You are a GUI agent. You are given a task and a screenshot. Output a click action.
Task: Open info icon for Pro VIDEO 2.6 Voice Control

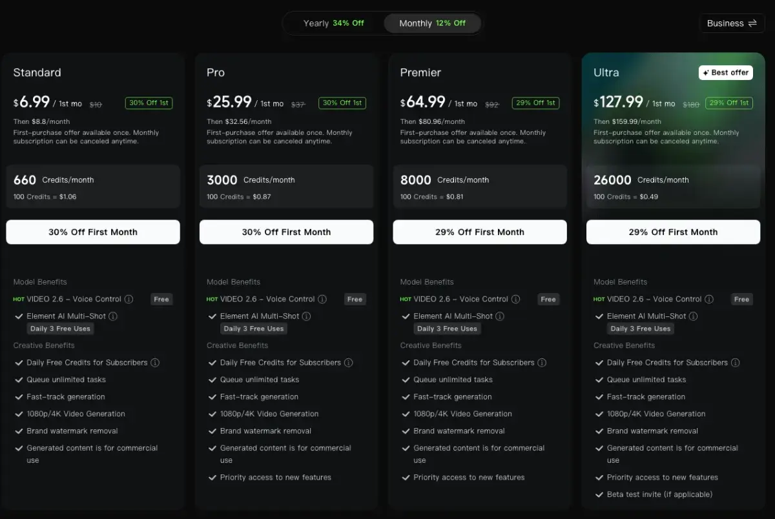[x=322, y=300]
